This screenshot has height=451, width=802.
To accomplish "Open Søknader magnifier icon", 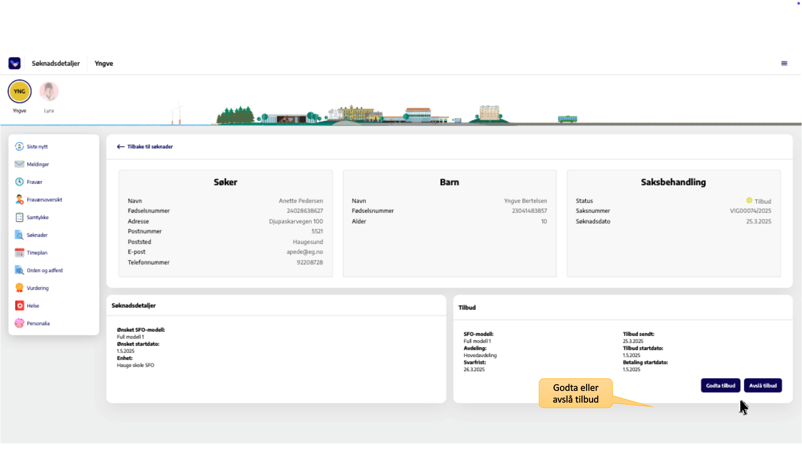I will pos(19,235).
